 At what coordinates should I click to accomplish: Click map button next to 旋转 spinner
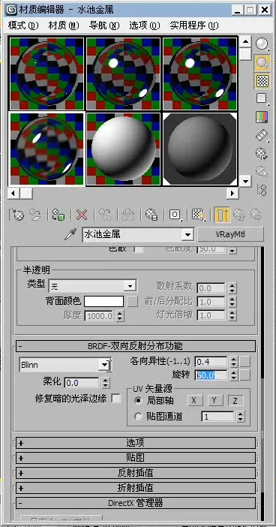245,375
